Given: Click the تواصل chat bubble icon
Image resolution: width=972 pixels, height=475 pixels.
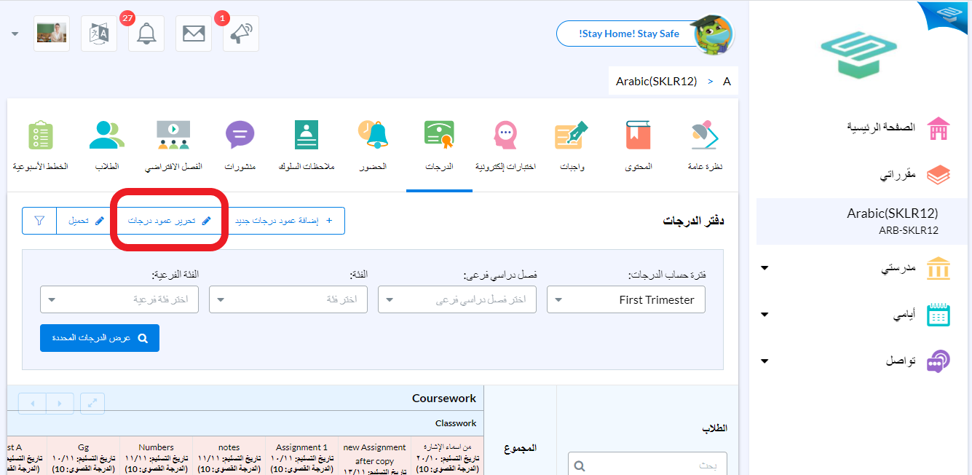Looking at the screenshot, I should (938, 361).
